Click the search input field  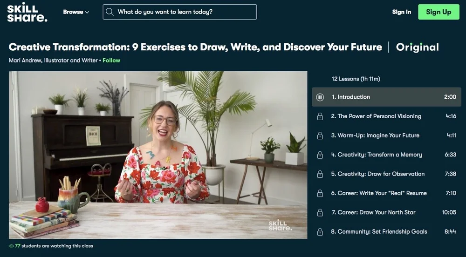tap(180, 12)
